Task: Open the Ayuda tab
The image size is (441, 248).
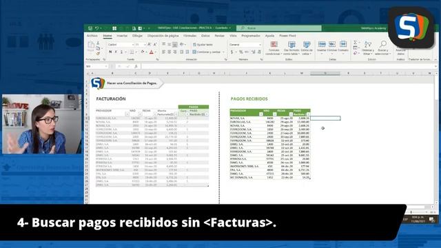Action: point(269,36)
